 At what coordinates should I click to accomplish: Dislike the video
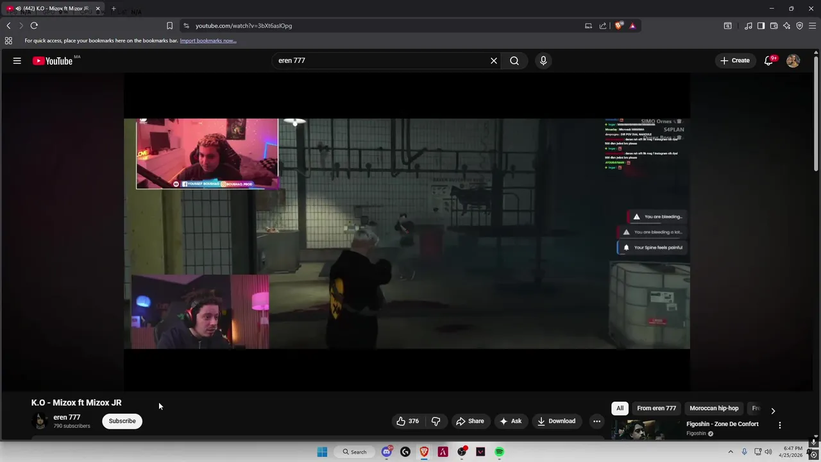click(x=436, y=421)
